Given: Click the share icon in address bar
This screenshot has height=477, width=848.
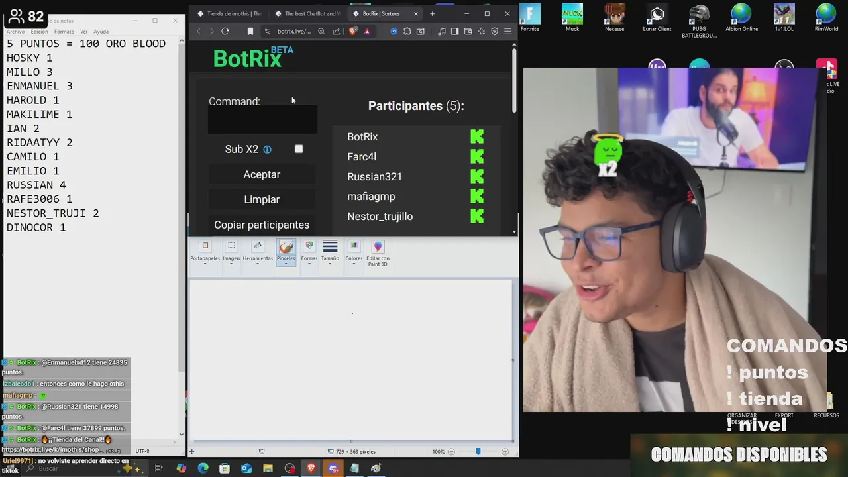Looking at the screenshot, I should pos(337,31).
